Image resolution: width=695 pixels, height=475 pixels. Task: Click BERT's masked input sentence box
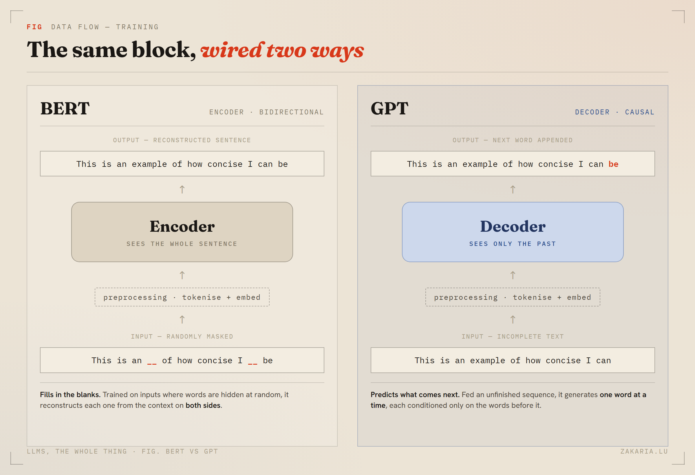point(182,360)
